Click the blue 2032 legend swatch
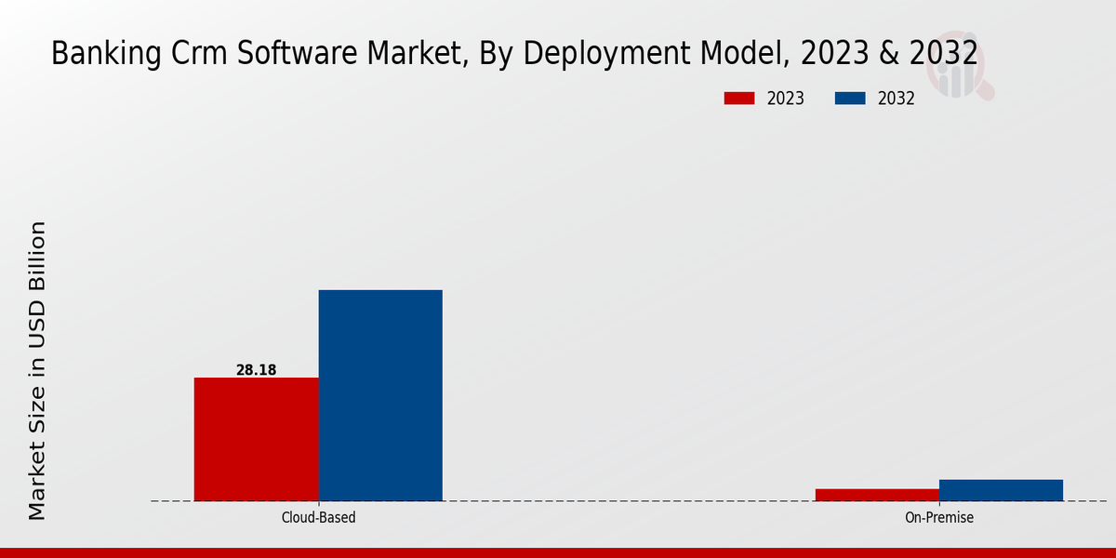The height and width of the screenshot is (558, 1116). 850,99
